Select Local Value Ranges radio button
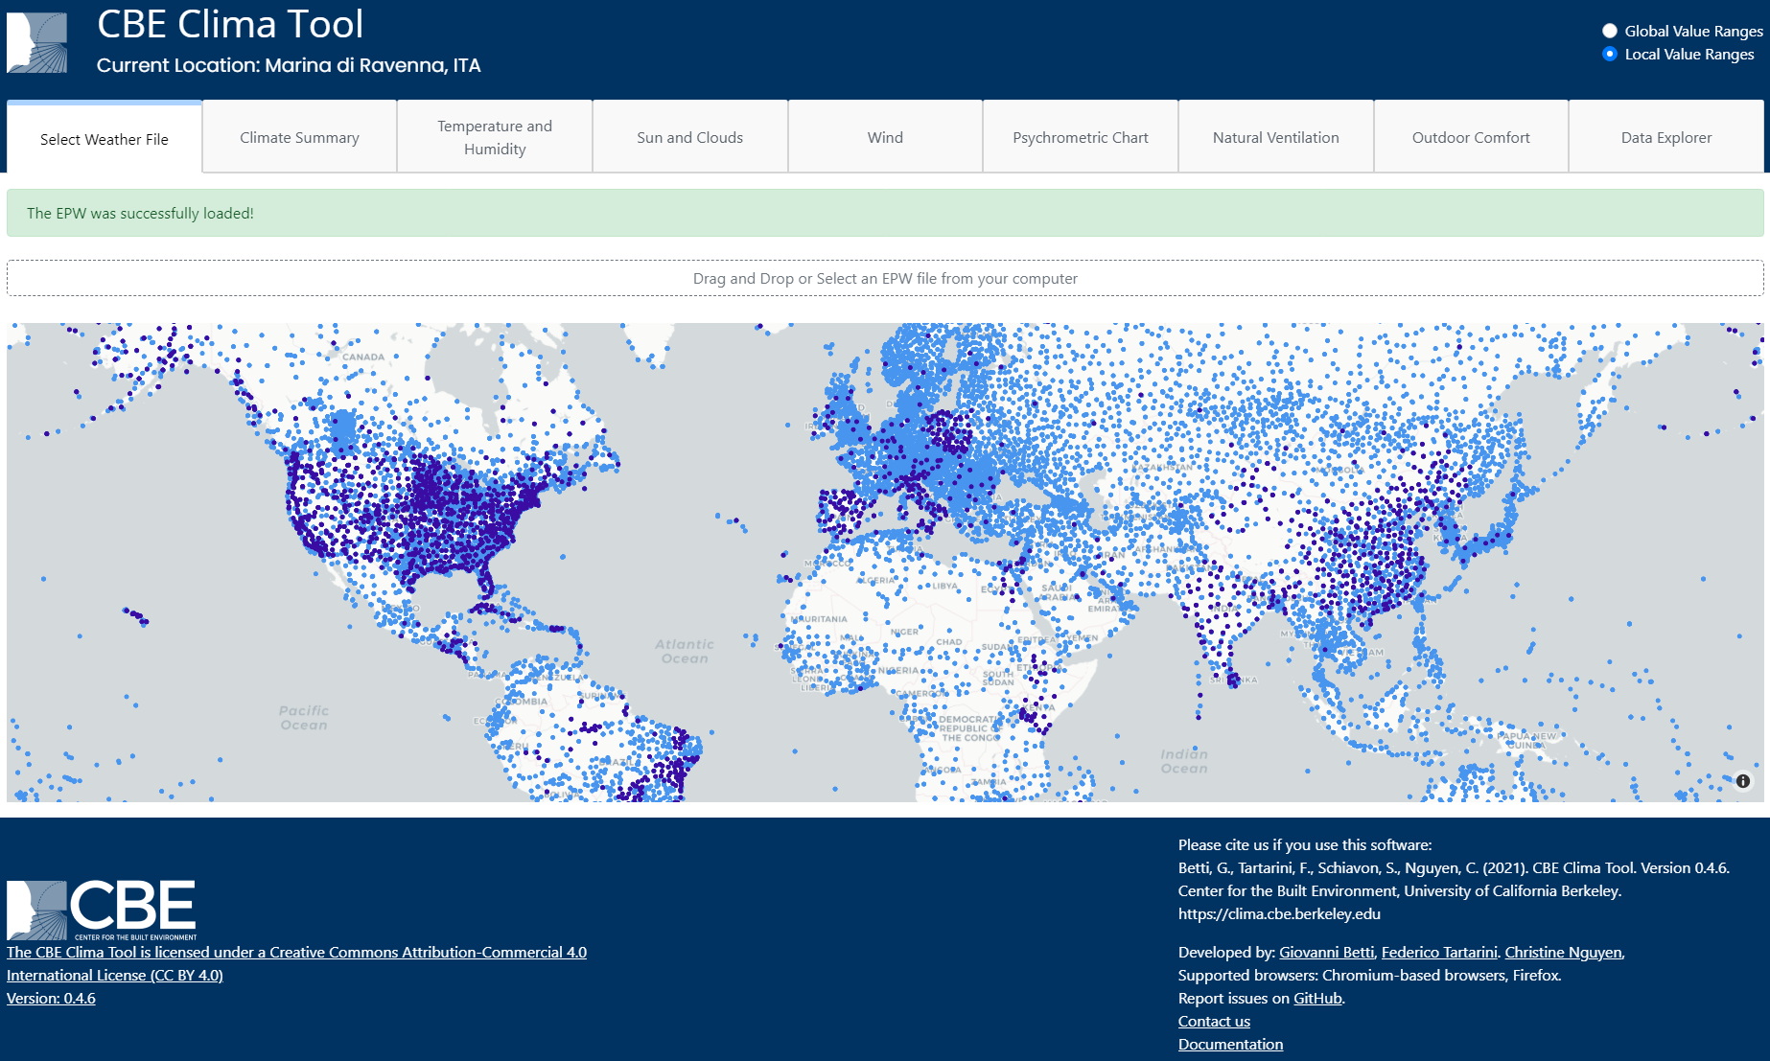Screen dimensions: 1770x1061 coord(1610,54)
